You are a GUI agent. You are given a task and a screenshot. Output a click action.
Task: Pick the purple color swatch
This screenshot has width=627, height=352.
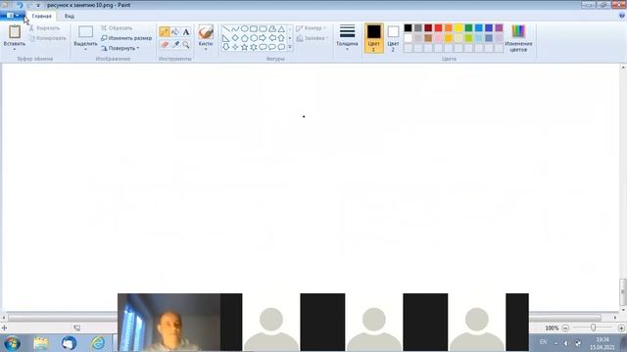[499, 28]
